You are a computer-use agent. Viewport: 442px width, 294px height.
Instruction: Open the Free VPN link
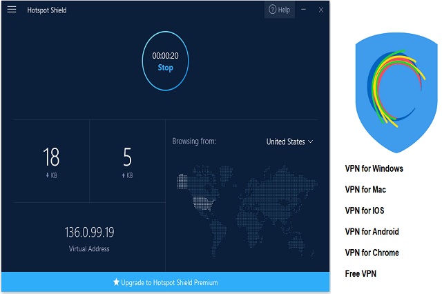361,274
